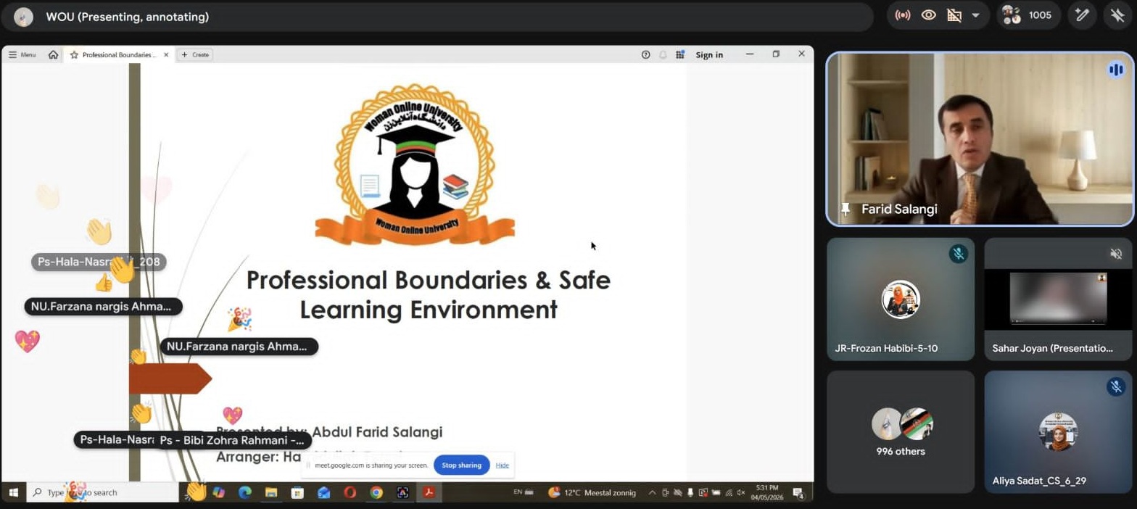
Task: Click the Hide link in sharing banner
Action: click(x=503, y=465)
